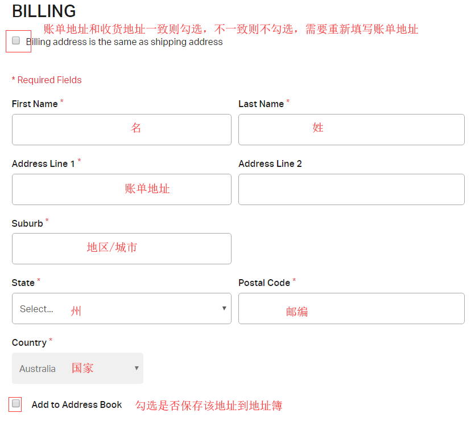
Task: Click the Address Line 1 label
Action: pyautogui.click(x=43, y=164)
